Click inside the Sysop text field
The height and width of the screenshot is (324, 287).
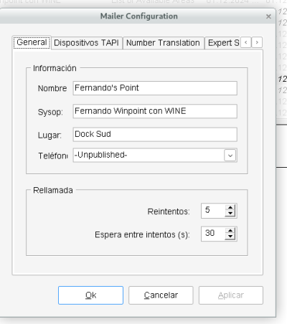(155, 111)
